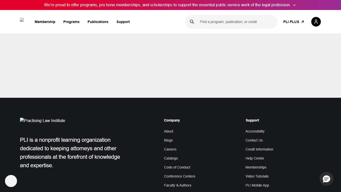The image size is (341, 192).
Task: Open the Video Tutorials link
Action: (257, 176)
